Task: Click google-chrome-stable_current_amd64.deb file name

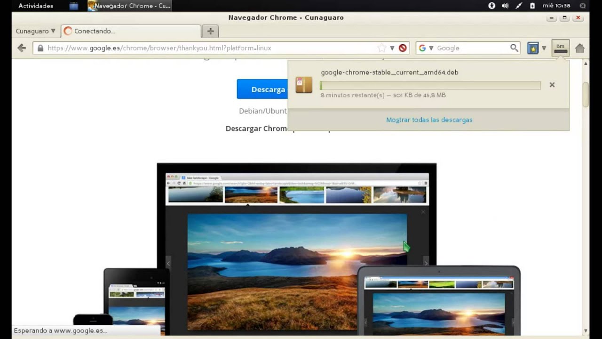Action: click(x=389, y=72)
